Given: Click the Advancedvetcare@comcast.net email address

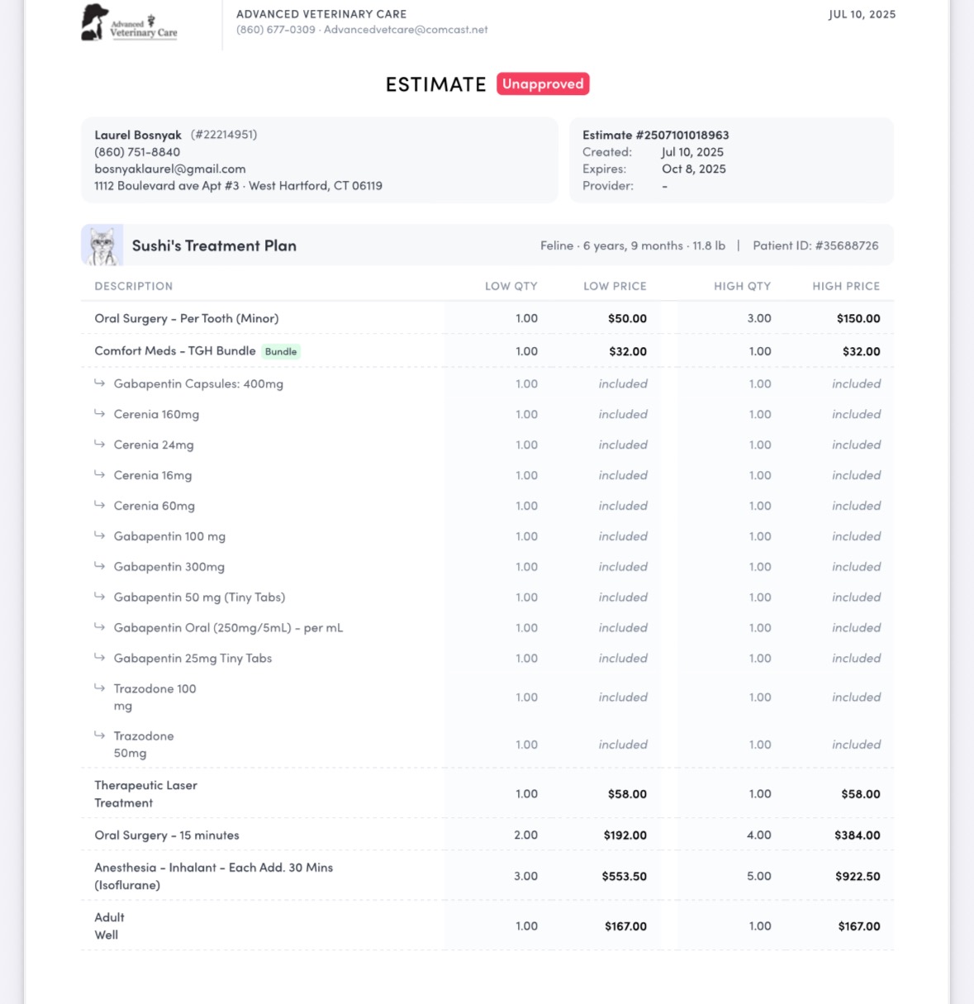Looking at the screenshot, I should (406, 30).
